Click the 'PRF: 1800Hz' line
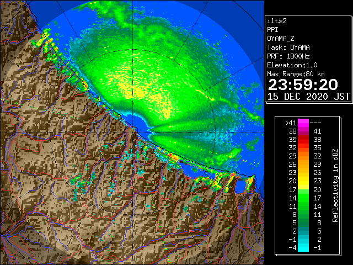353x265 pixels. click(x=288, y=56)
